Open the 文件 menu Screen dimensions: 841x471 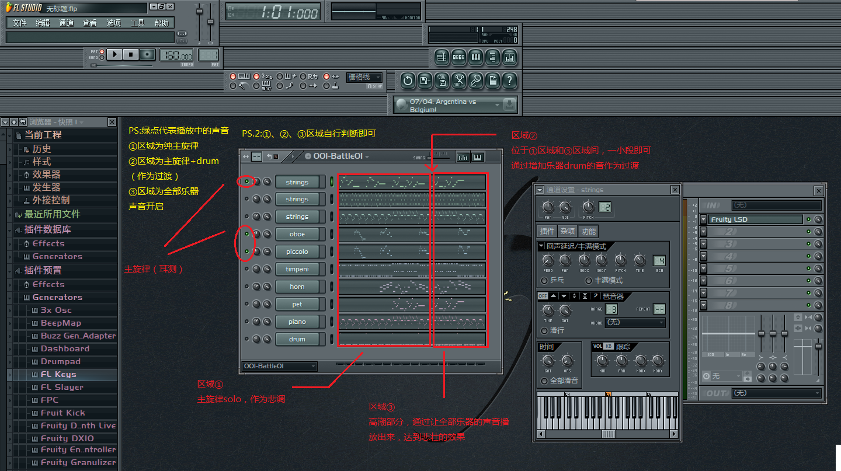[20, 23]
